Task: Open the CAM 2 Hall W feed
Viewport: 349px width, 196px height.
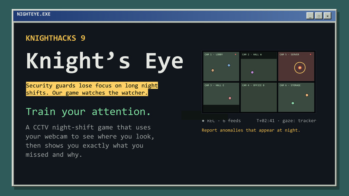Action: coord(259,66)
